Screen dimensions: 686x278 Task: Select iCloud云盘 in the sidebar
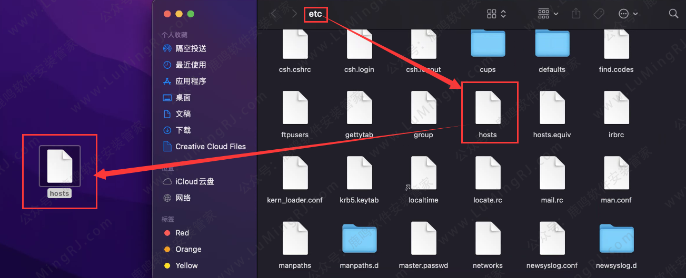(194, 181)
